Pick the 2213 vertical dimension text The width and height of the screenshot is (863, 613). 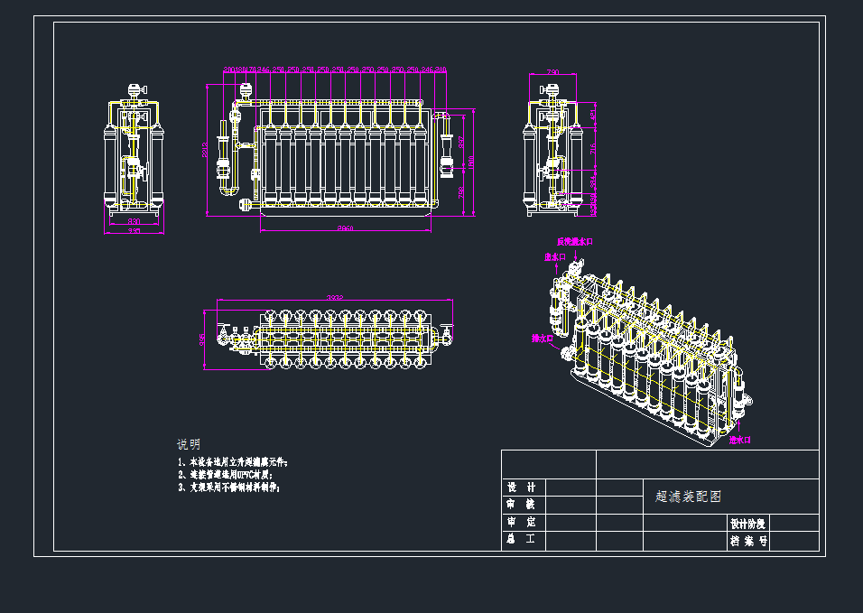[x=206, y=149]
